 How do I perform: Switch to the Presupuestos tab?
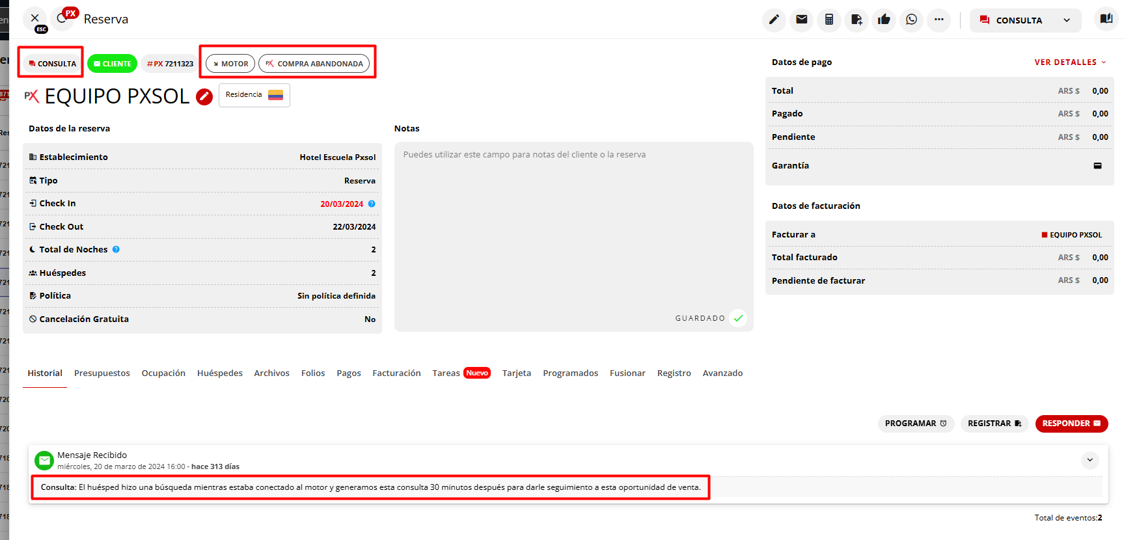coord(102,373)
